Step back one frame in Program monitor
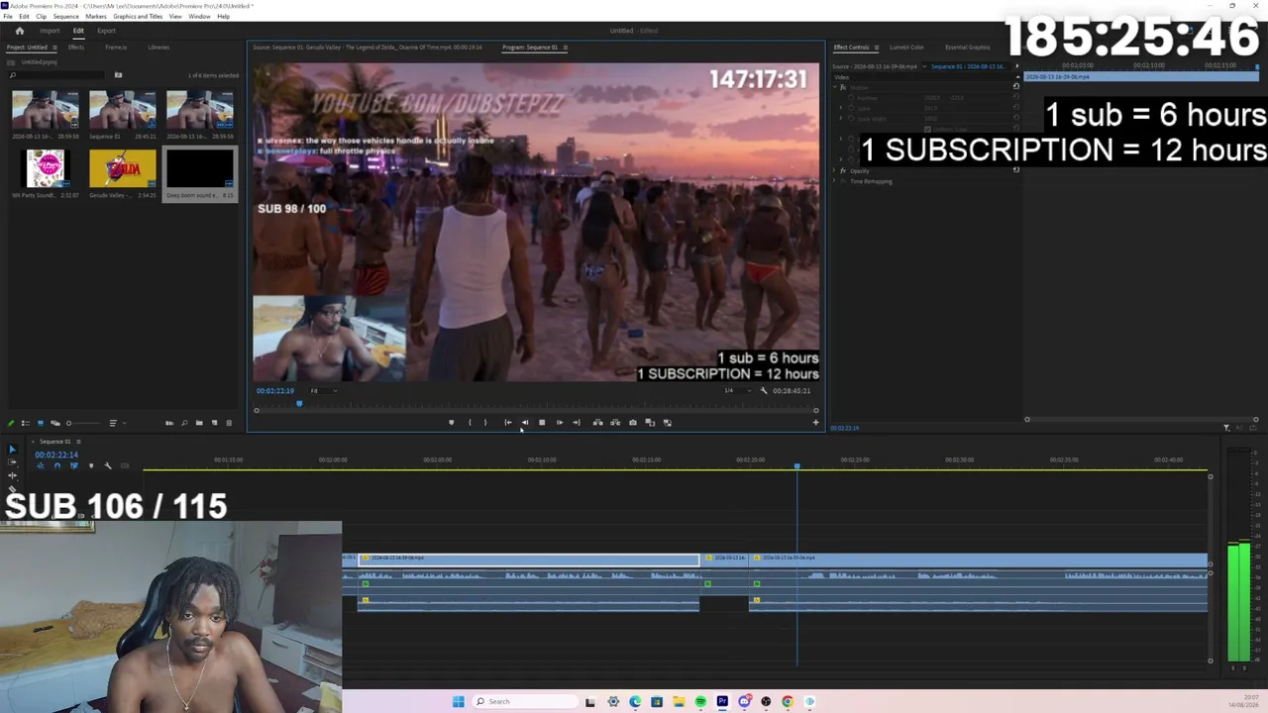 tap(525, 423)
